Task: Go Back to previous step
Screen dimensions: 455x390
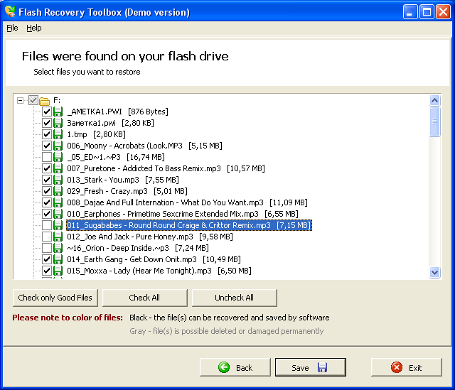Action: 235,367
